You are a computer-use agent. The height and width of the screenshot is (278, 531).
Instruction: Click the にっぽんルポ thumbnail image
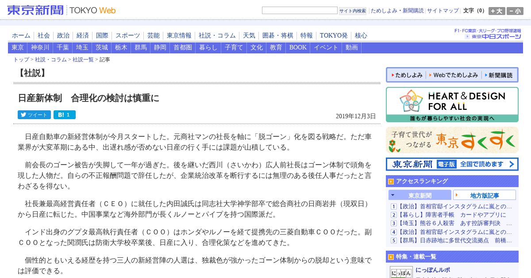tap(401, 272)
